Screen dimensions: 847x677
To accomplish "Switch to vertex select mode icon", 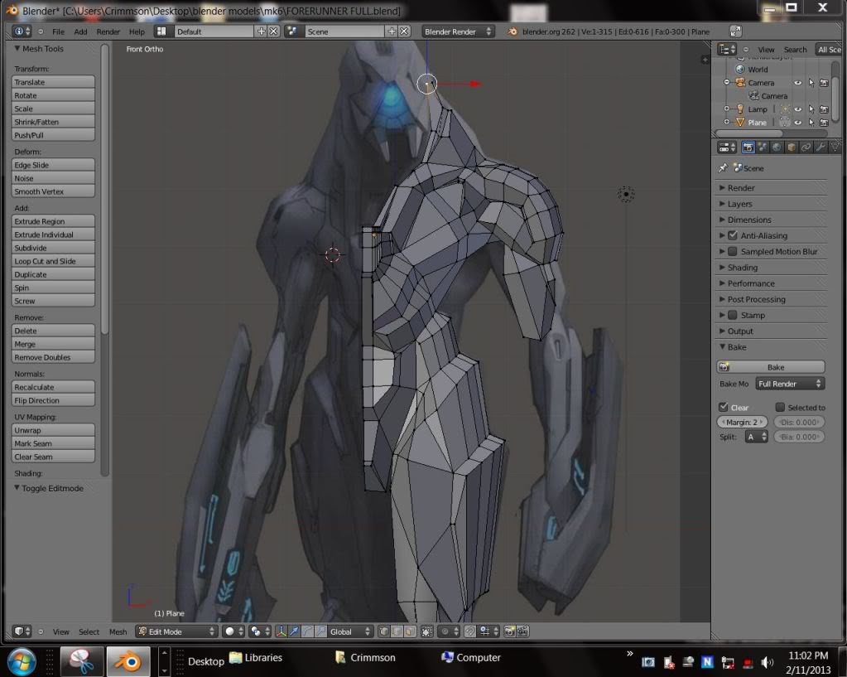I will (x=384, y=631).
